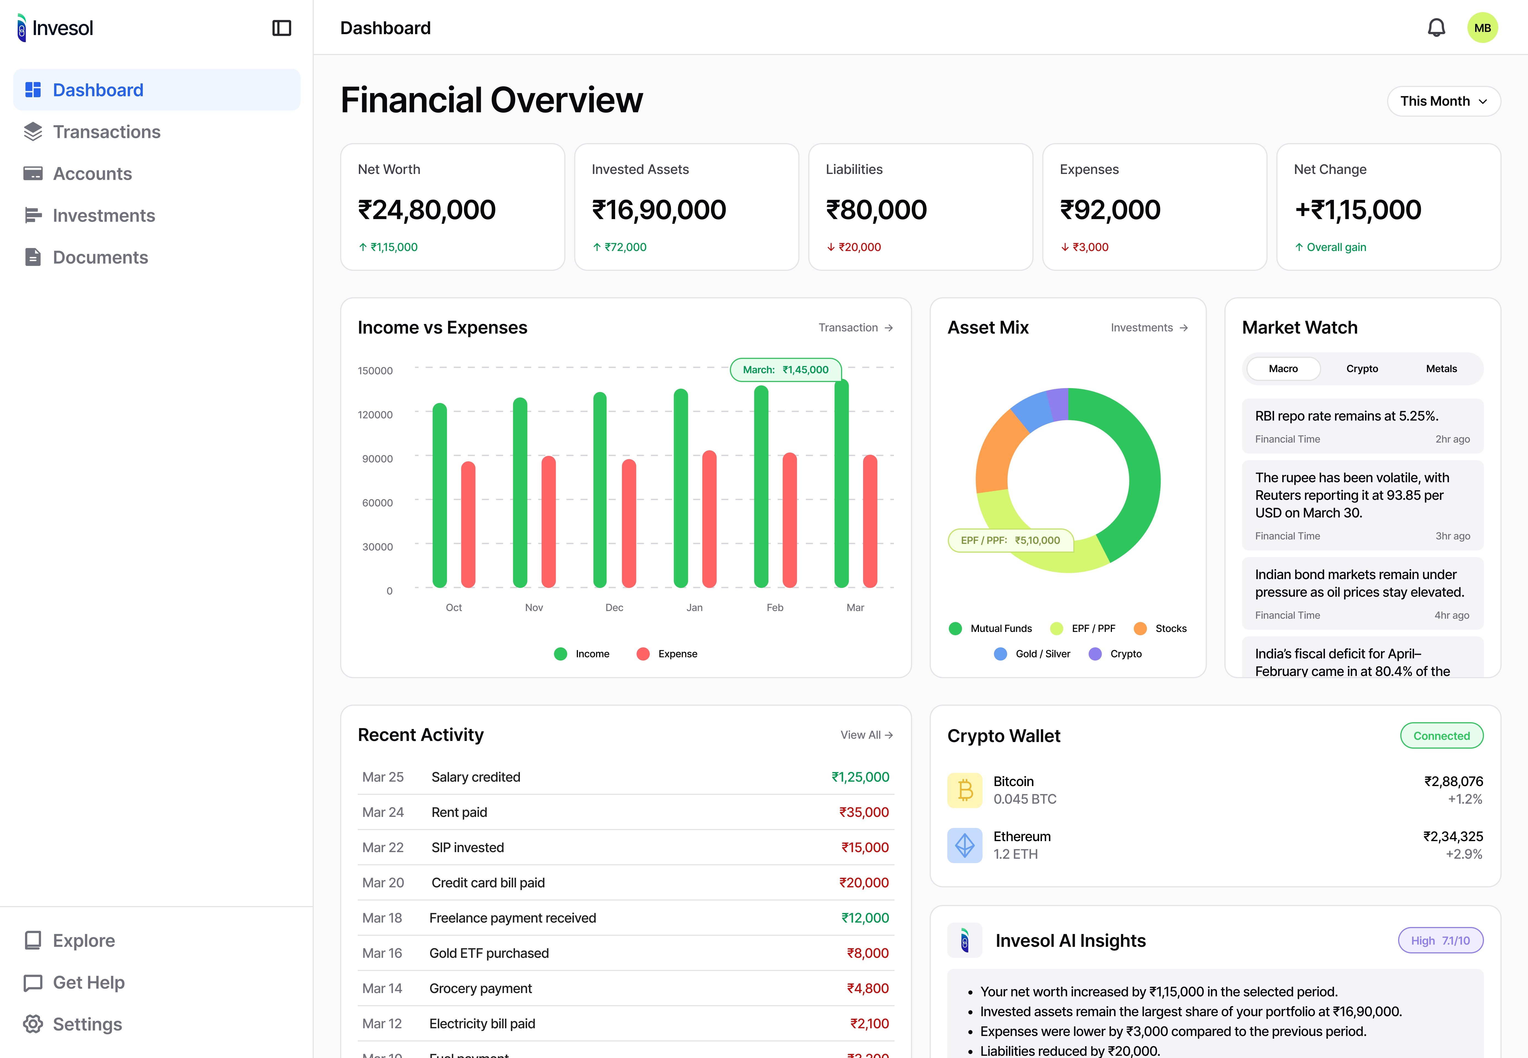This screenshot has width=1528, height=1058.
Task: Open Investments in the sidebar
Action: tap(103, 216)
